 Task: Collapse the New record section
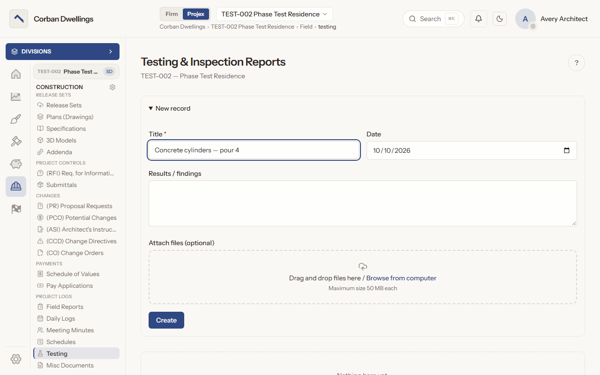[x=170, y=108]
